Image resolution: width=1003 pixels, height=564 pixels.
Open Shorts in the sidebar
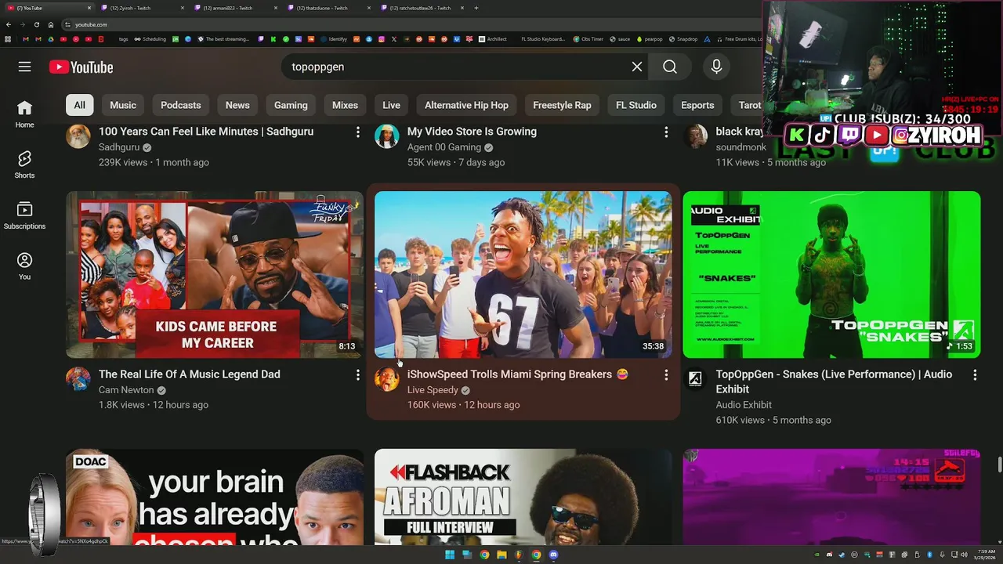click(x=24, y=165)
